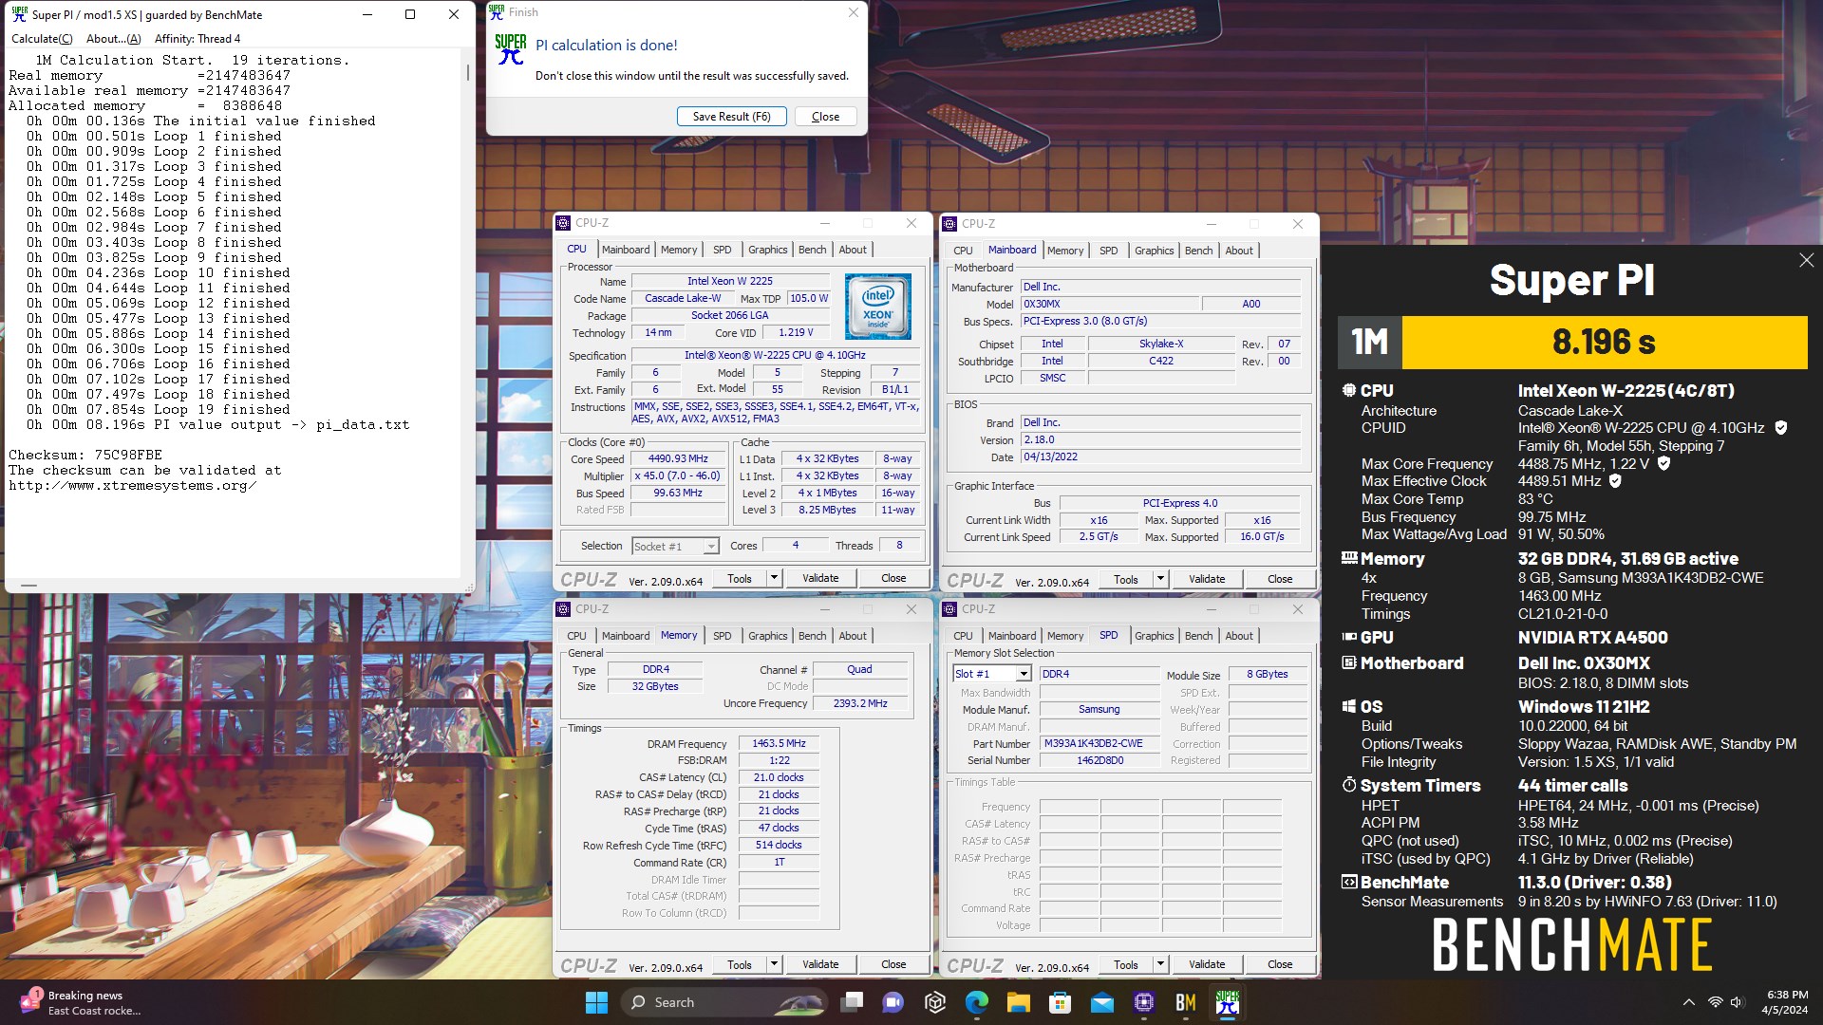Click Tools button in the Memory window

(740, 964)
